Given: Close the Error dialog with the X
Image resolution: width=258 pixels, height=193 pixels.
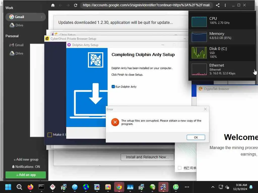Looking at the screenshot, I should (205, 109).
